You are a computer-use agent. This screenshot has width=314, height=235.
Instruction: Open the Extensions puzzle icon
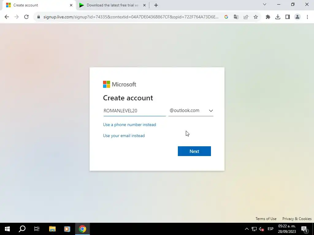(x=268, y=17)
